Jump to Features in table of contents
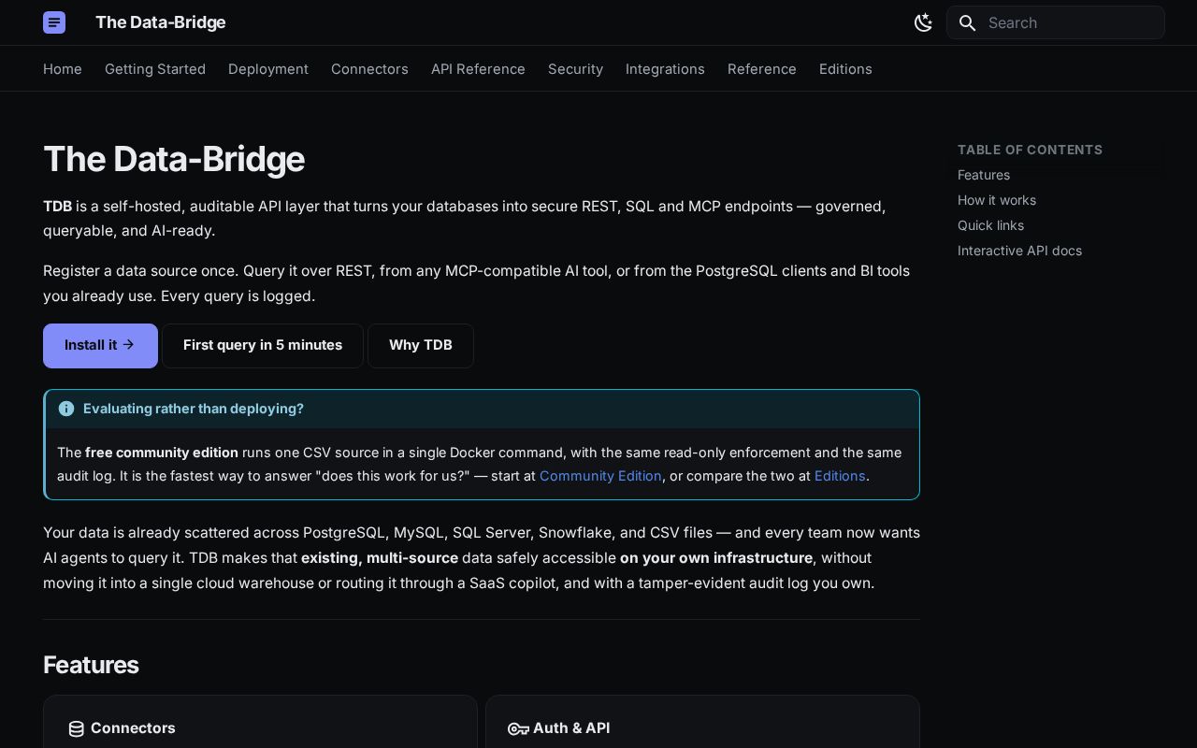Image resolution: width=1197 pixels, height=748 pixels. tap(984, 175)
